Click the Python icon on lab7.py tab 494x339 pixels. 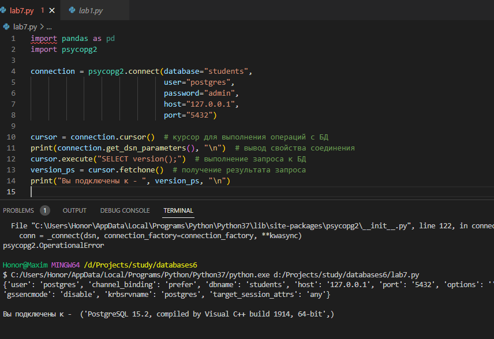click(3, 10)
